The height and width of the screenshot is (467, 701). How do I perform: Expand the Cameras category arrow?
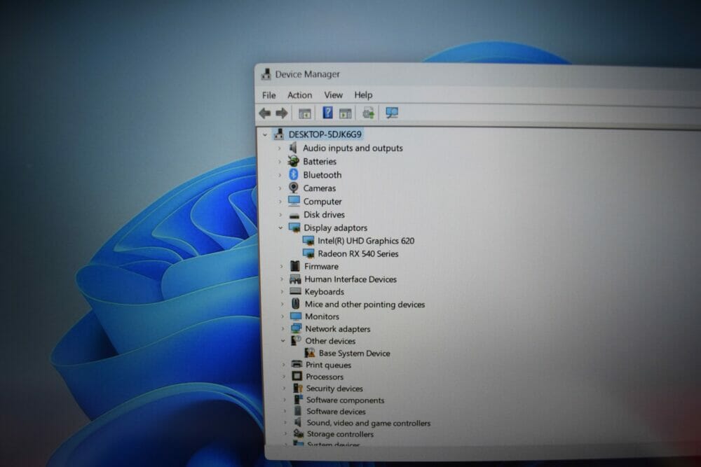tap(280, 188)
